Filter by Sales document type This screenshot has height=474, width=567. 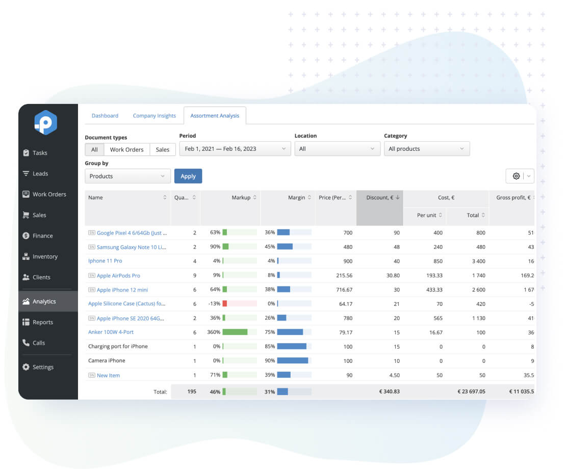click(x=163, y=149)
